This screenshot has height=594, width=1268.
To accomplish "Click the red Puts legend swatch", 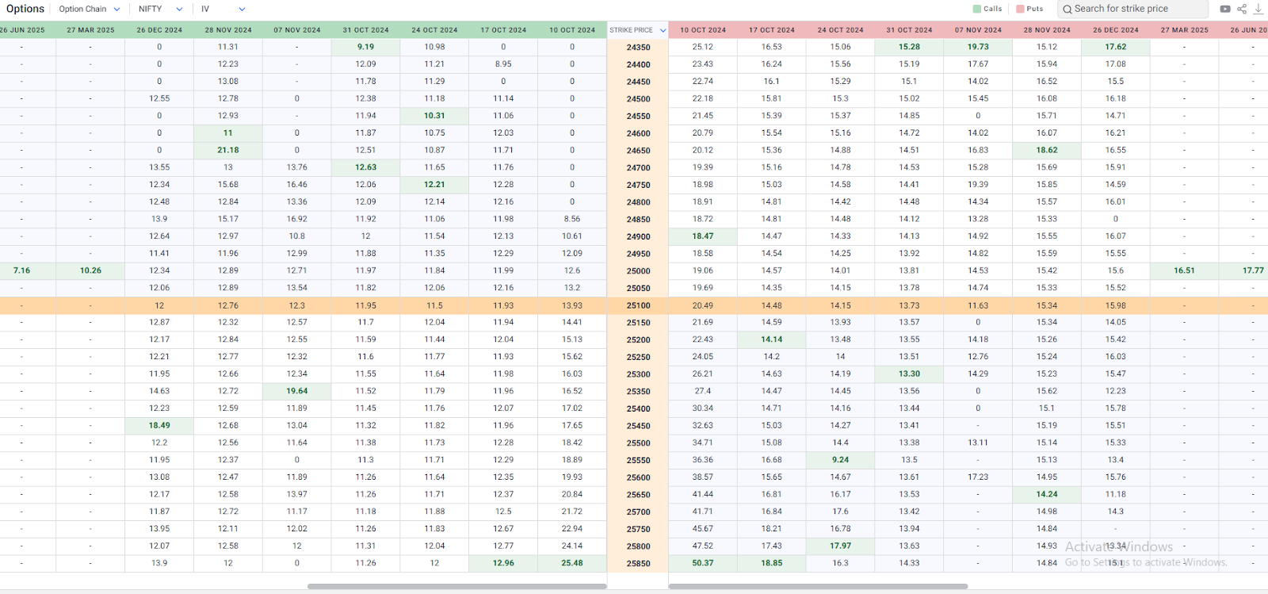I will pos(1020,9).
